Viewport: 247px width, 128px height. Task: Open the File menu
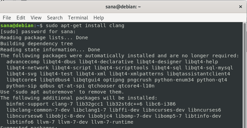tap(7, 18)
